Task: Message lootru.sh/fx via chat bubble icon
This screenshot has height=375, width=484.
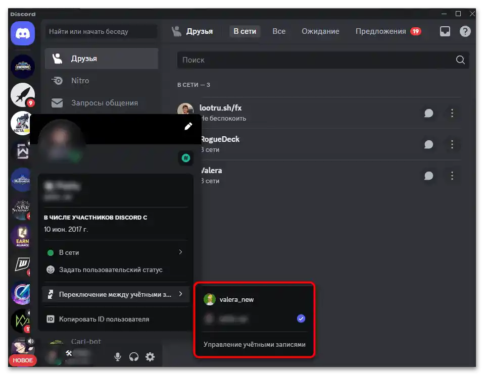Action: point(428,113)
